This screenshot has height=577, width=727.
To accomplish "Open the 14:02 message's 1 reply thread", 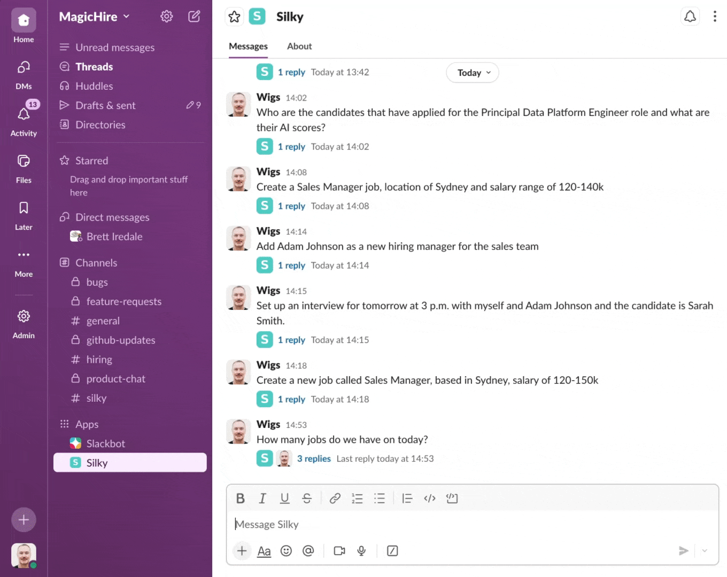I will [292, 146].
